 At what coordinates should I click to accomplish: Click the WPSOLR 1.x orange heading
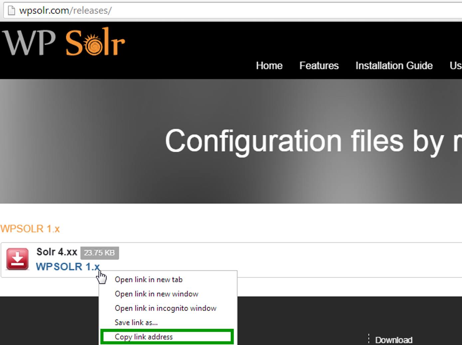click(30, 229)
